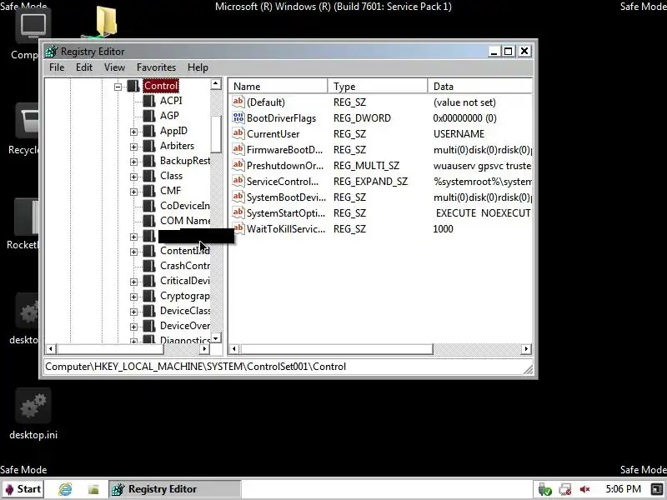Click the REG_EXPAND_SZ type cell
The height and width of the screenshot is (500, 667).
(370, 182)
